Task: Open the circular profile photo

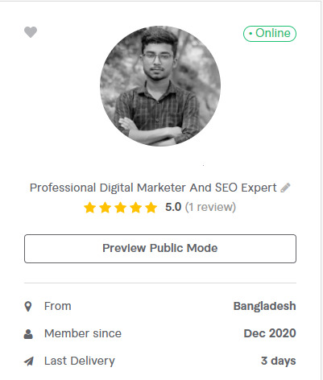Action: coord(160,86)
